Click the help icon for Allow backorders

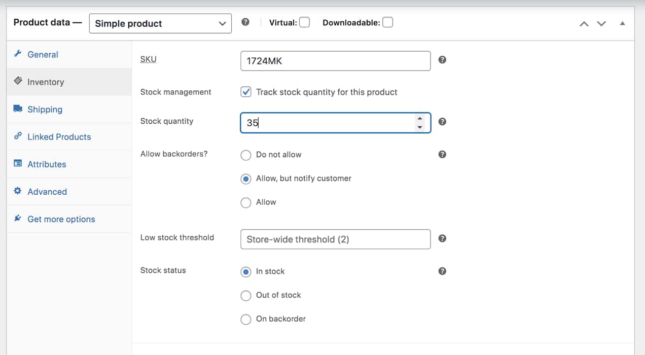442,155
